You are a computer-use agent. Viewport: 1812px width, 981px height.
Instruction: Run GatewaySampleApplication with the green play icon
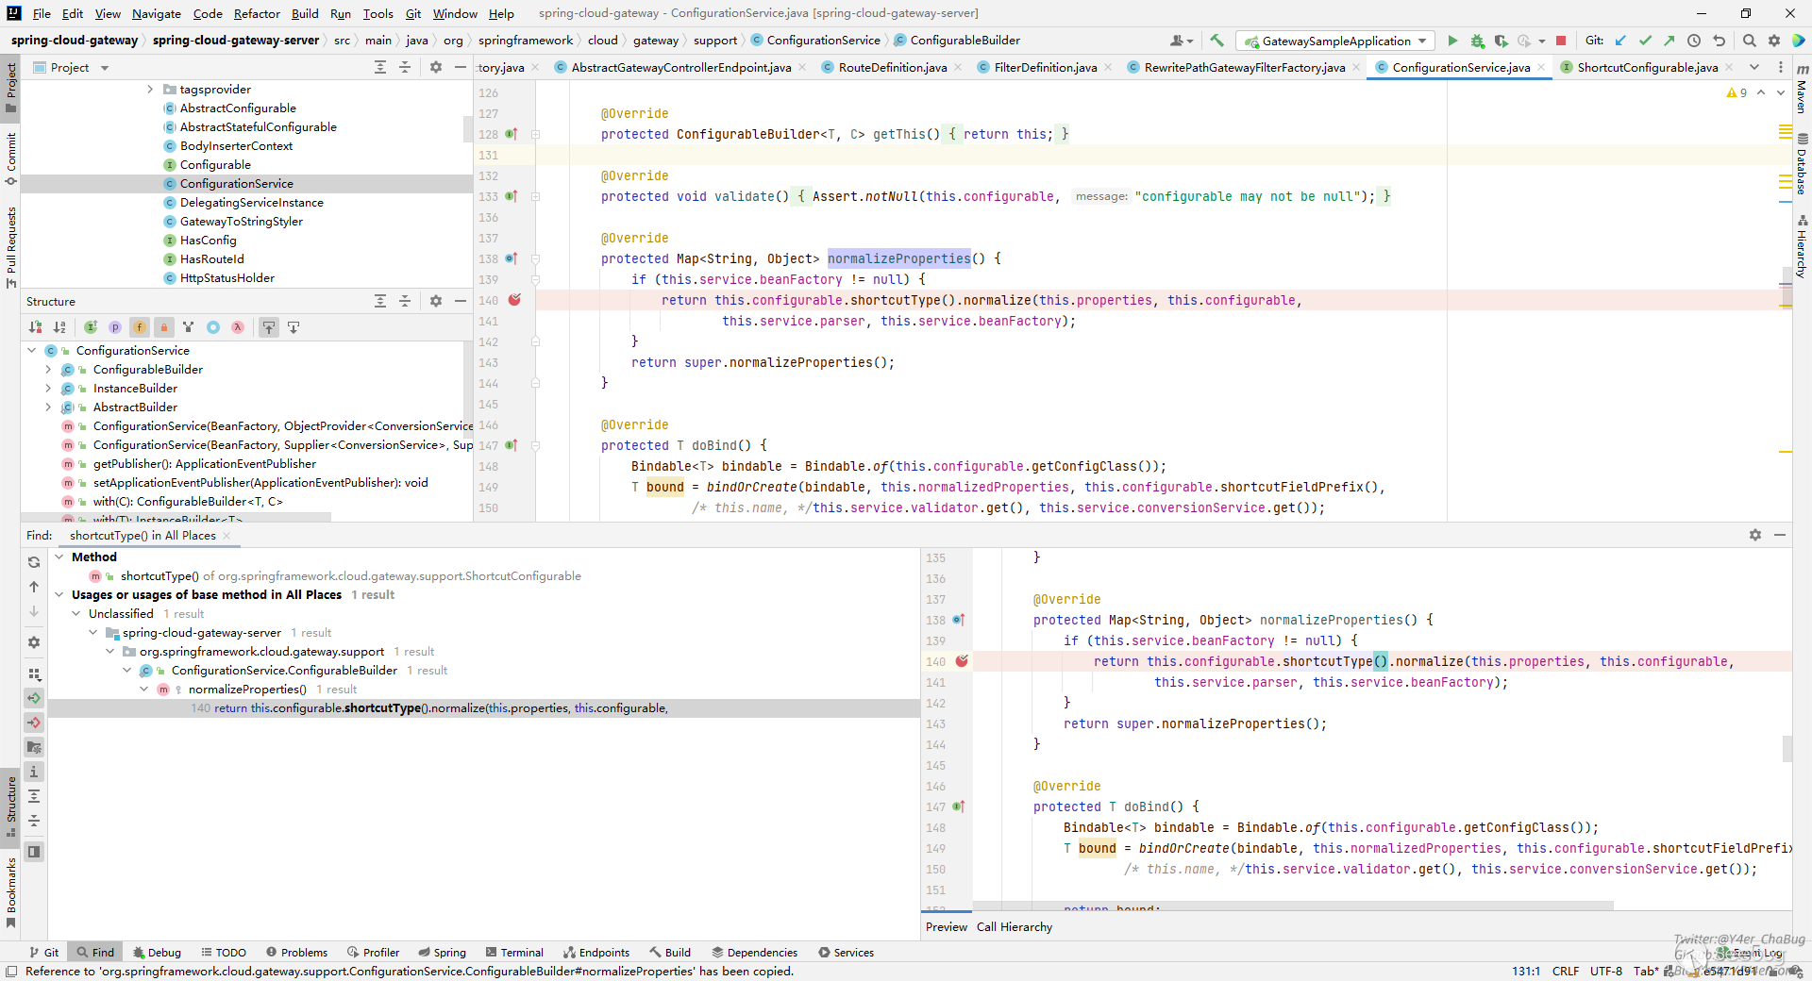[1452, 41]
